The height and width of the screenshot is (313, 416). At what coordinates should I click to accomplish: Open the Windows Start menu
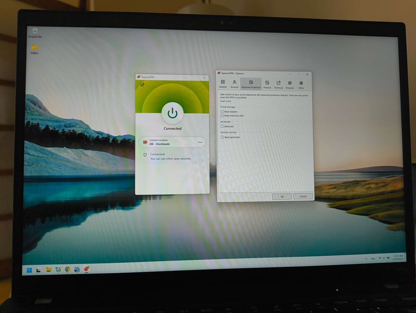coord(29,270)
